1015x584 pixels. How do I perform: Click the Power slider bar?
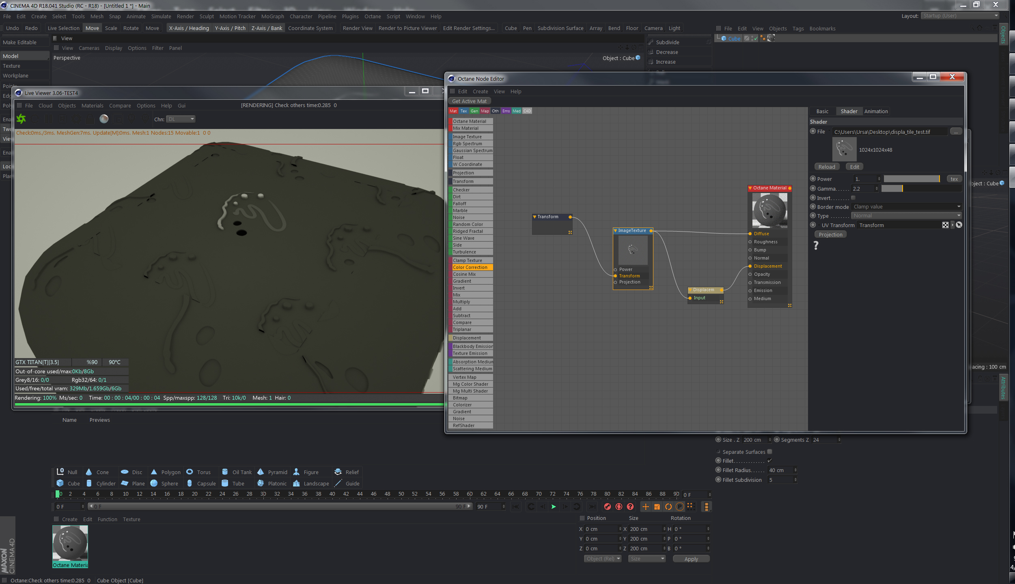(x=911, y=179)
